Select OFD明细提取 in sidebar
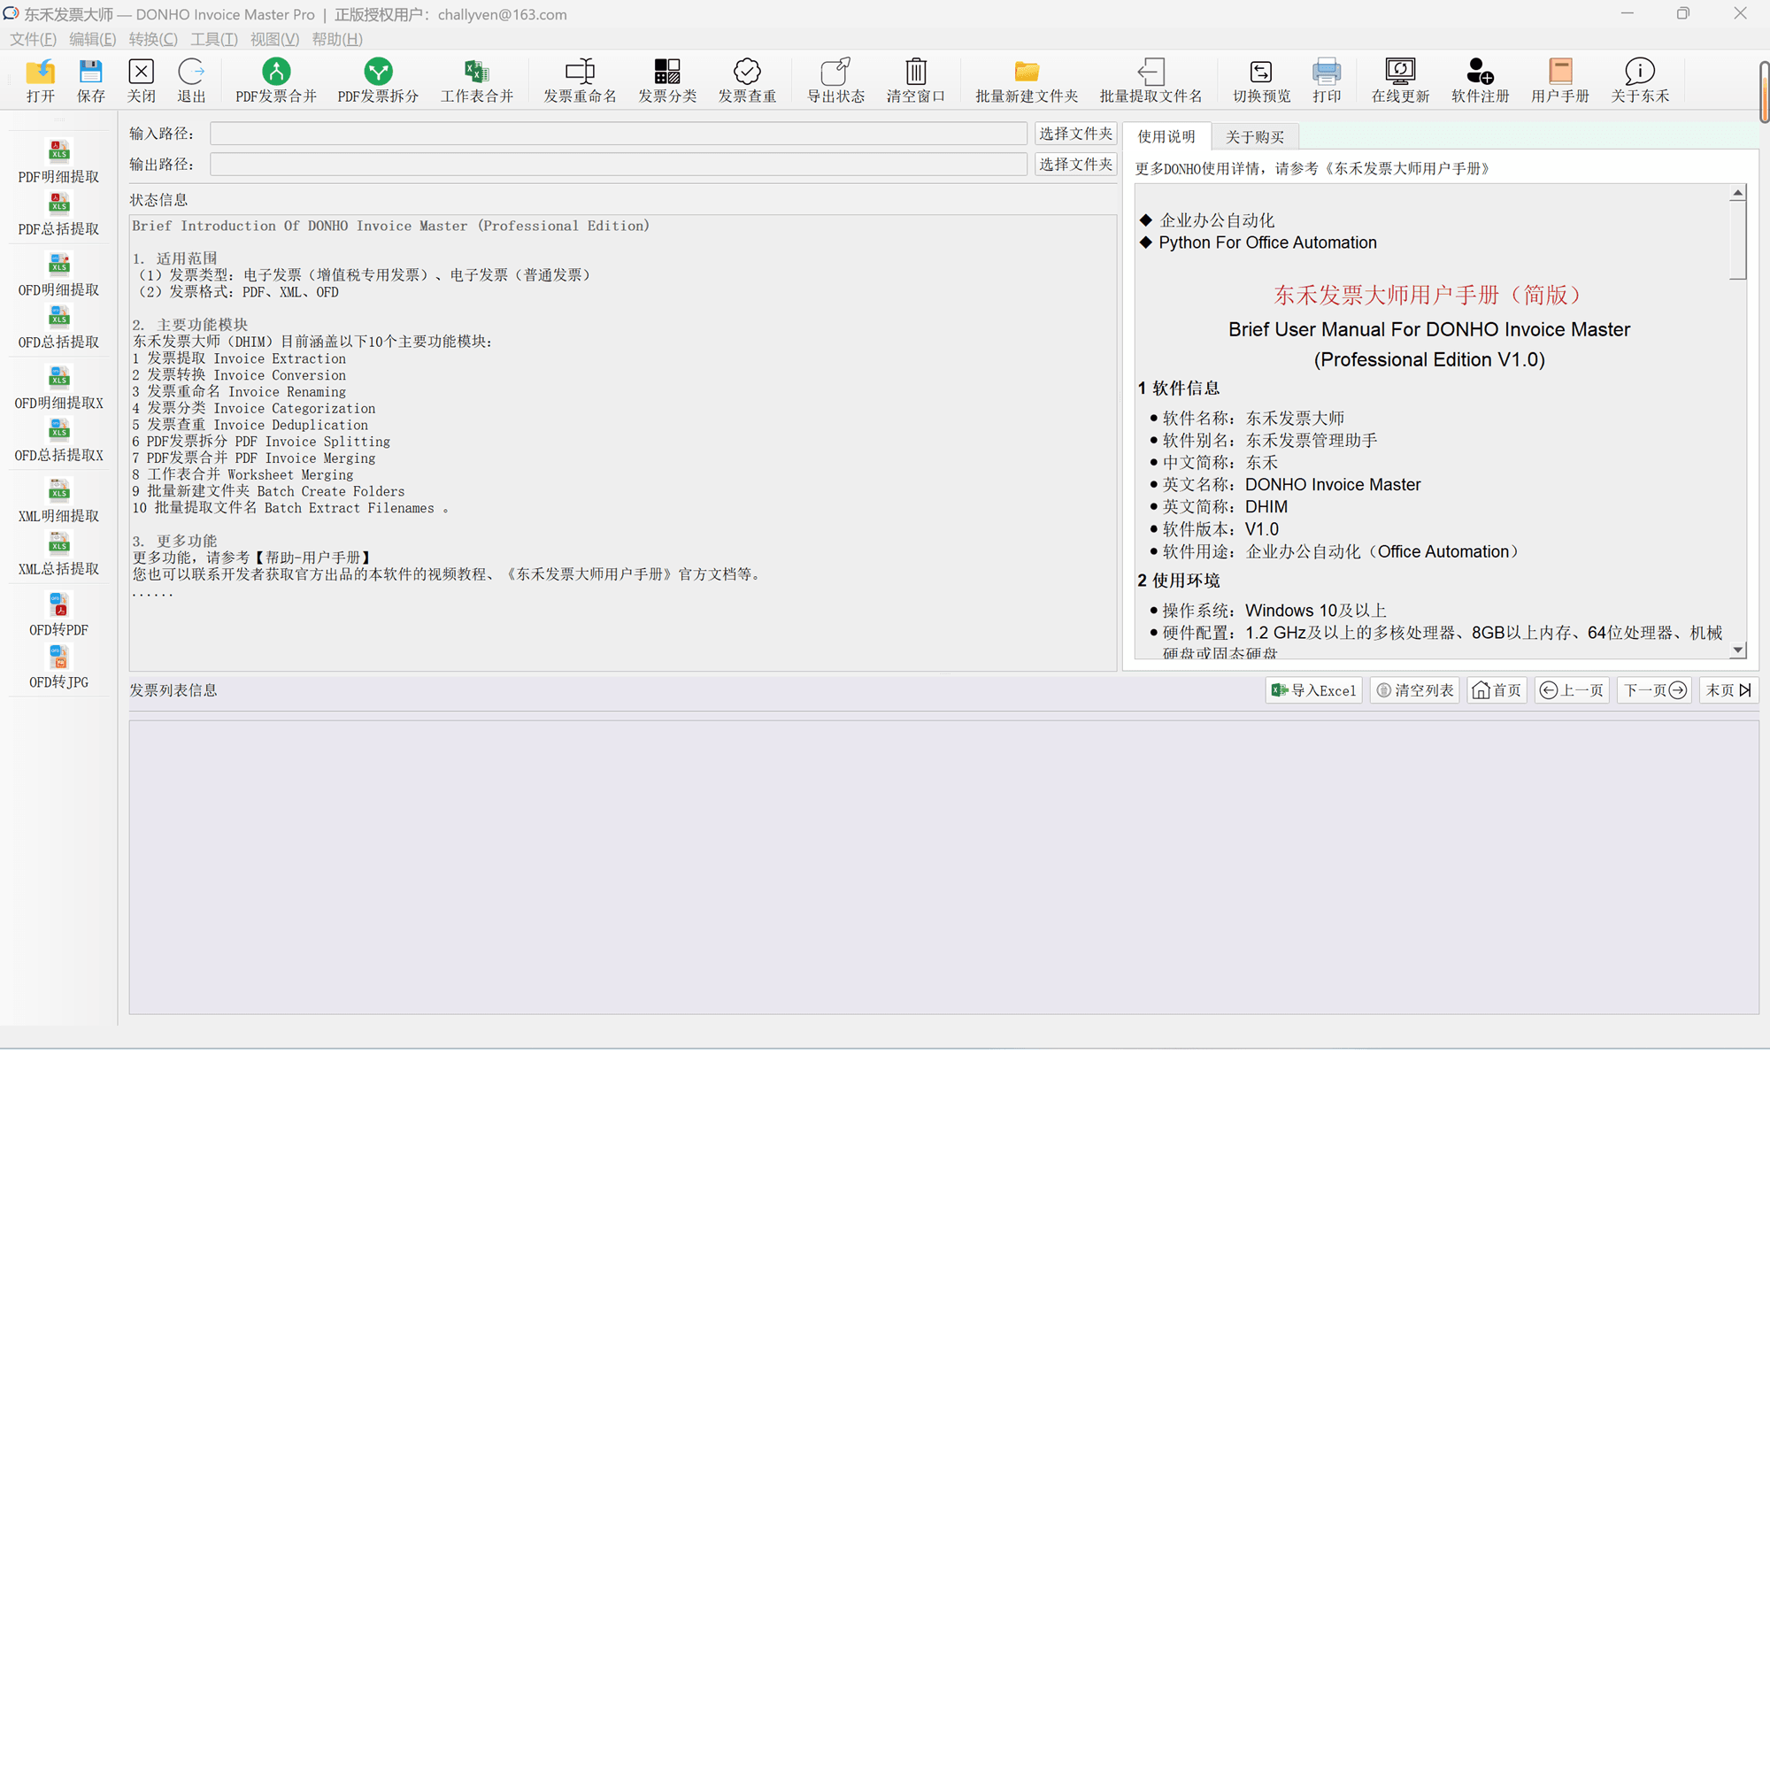1770x1770 pixels. click(58, 275)
